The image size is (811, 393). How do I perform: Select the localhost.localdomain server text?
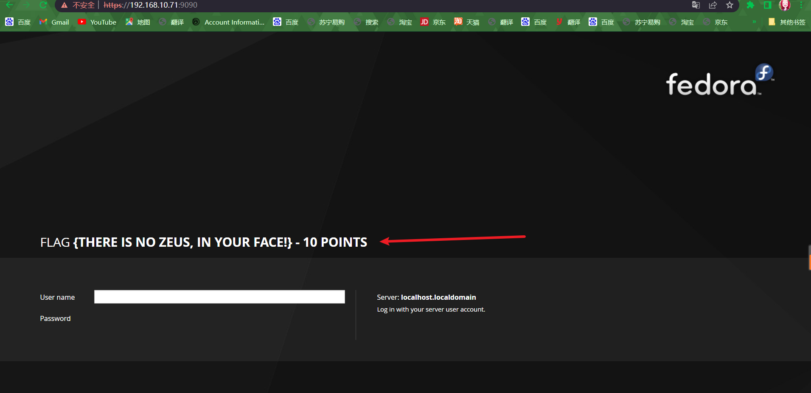point(438,297)
